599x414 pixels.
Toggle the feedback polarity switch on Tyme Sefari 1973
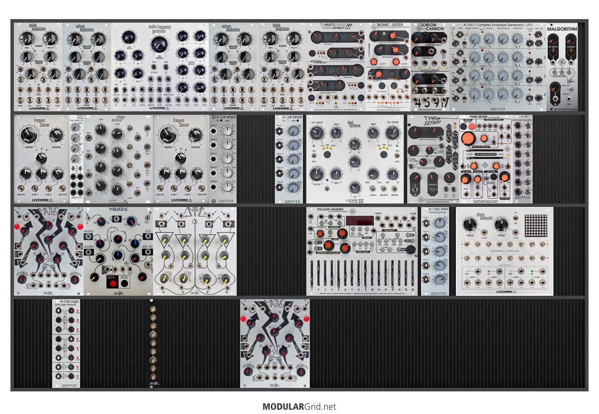pos(433,190)
